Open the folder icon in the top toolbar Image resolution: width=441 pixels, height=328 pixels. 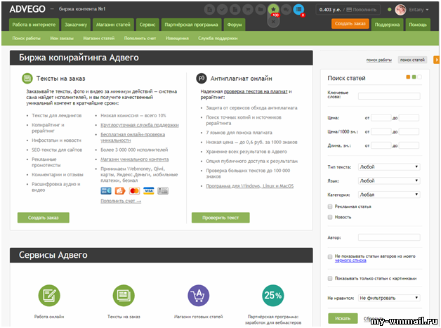click(x=261, y=10)
